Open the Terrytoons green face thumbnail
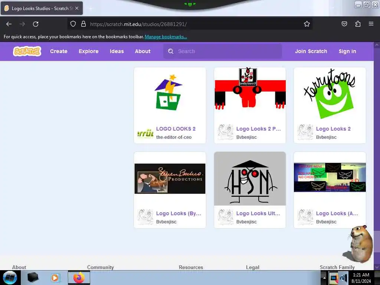This screenshot has width=380, height=285. (330, 94)
